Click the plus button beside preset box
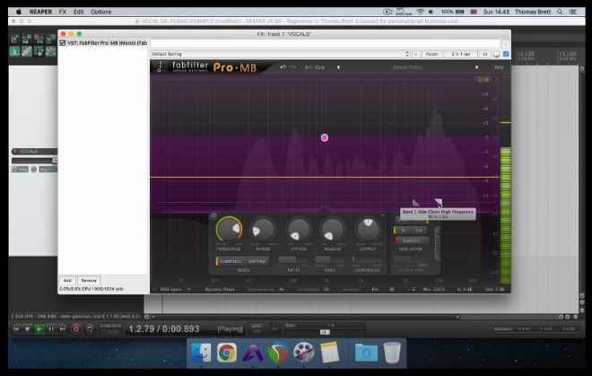Screen dimensions: 592x376 [416, 54]
